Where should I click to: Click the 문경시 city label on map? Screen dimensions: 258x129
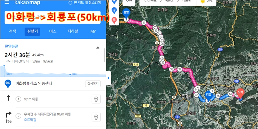[187, 96]
